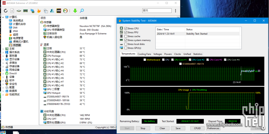Expand the server tree node
Viewport: 269px width, 134px height.
click(3, 56)
